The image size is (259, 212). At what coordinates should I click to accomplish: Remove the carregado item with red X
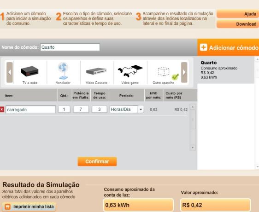(2, 109)
